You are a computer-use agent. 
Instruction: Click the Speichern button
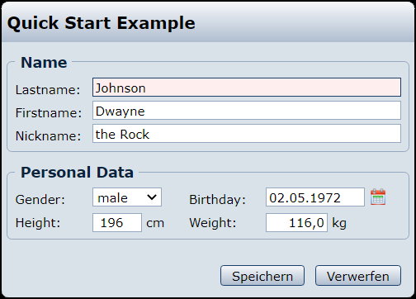coord(262,276)
